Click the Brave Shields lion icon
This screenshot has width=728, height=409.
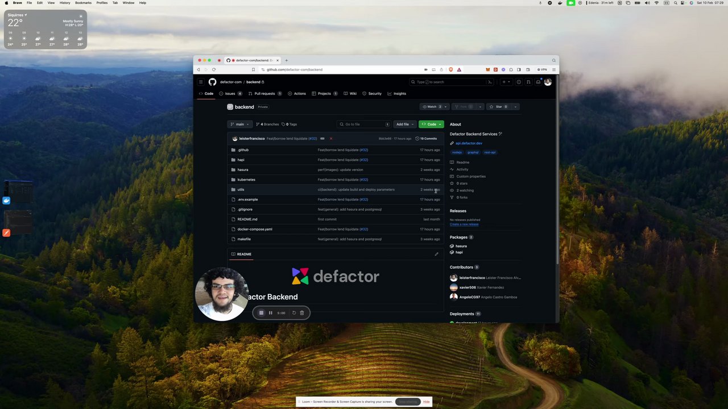pyautogui.click(x=451, y=69)
